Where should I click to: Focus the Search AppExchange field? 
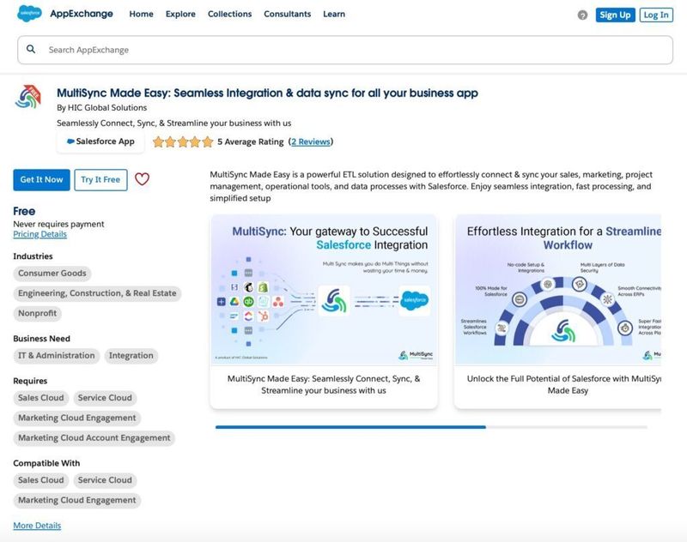pyautogui.click(x=345, y=50)
